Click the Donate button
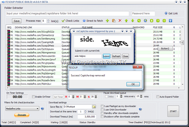The width and height of the screenshot is (189, 127). click(22, 115)
